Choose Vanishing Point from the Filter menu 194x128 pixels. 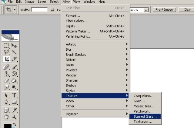coord(95,36)
